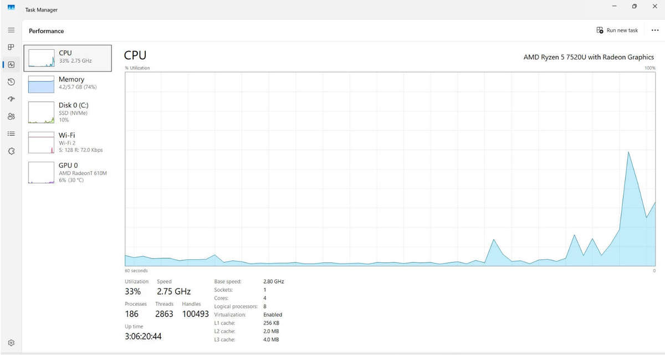This screenshot has width=665, height=355.
Task: Click the Disk 0 mini graph thumbnail
Action: point(41,112)
